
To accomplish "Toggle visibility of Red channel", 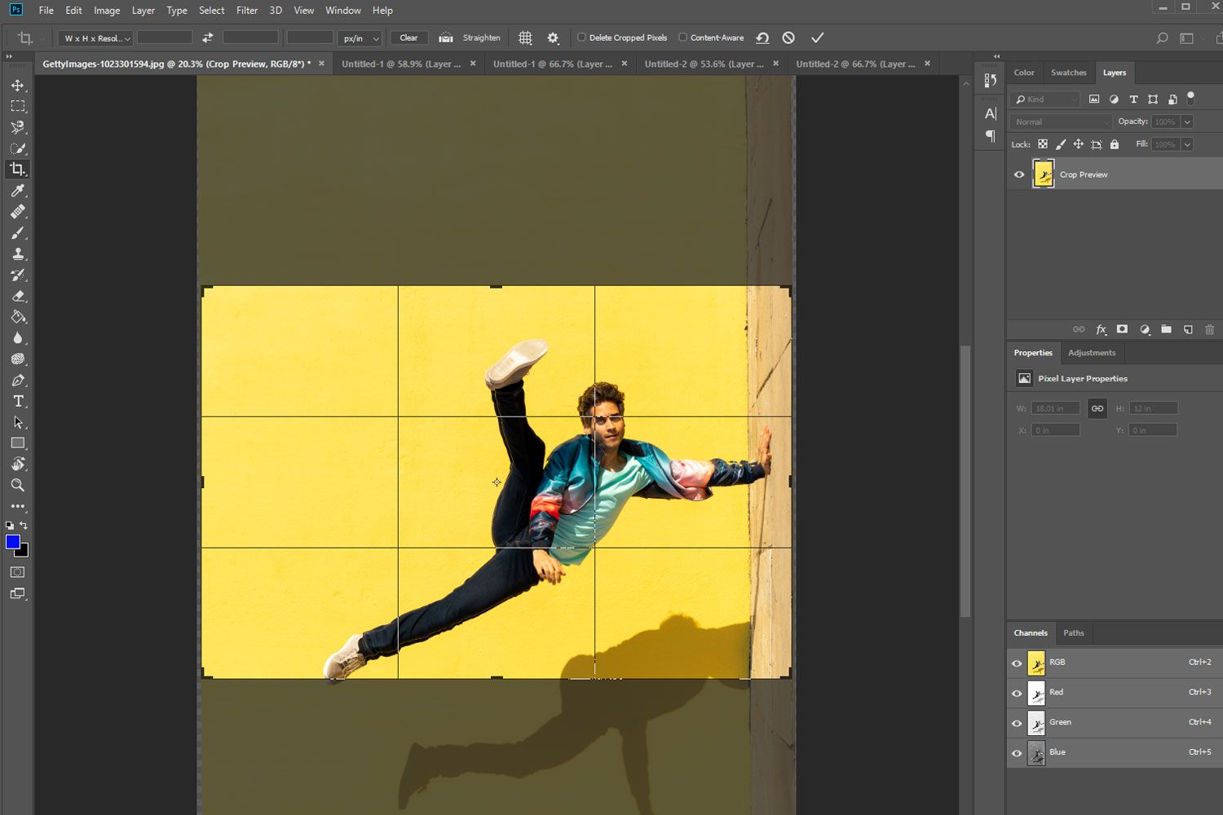I will (x=1017, y=694).
